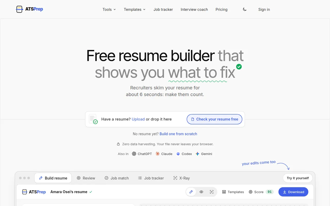Open Interview coach in navbar
The image size is (330, 206).
(x=194, y=10)
